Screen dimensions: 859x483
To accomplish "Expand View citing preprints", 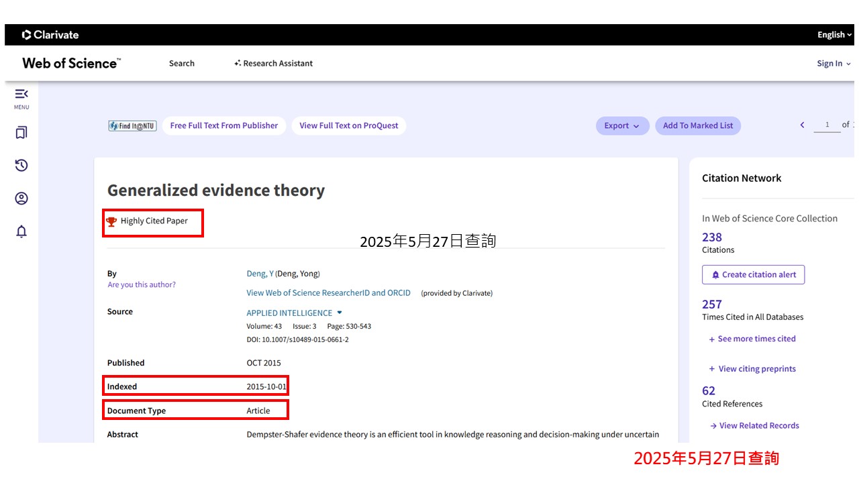I will coord(752,369).
